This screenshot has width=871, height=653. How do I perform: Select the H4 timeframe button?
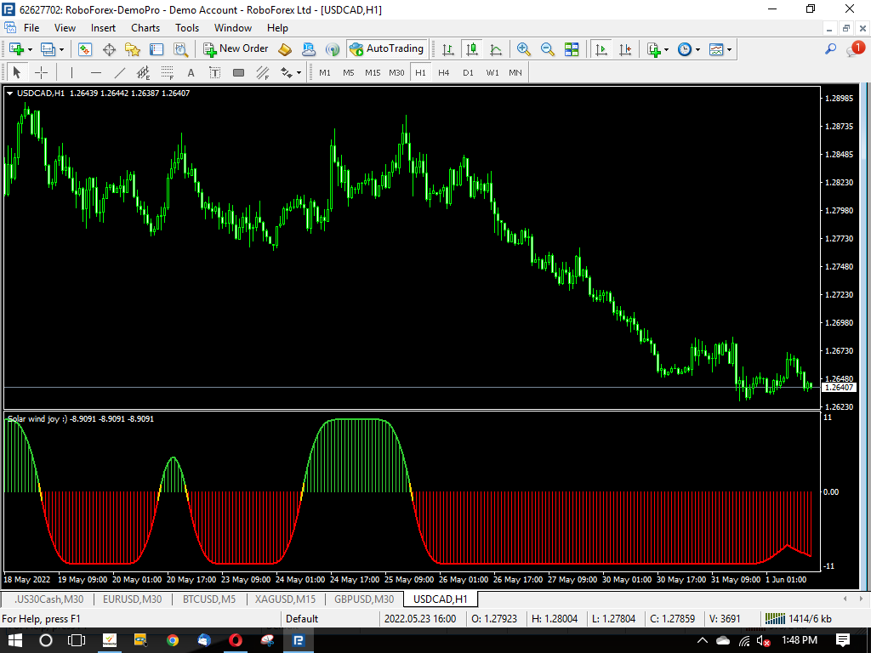(443, 72)
